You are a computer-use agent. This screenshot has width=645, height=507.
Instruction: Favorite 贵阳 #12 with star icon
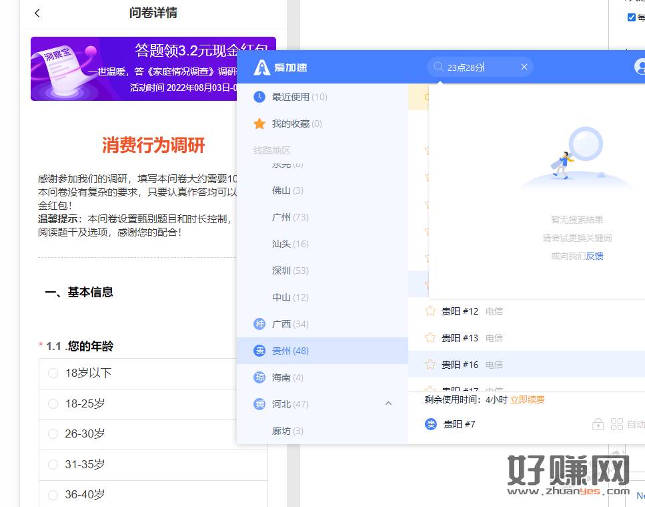coord(430,311)
